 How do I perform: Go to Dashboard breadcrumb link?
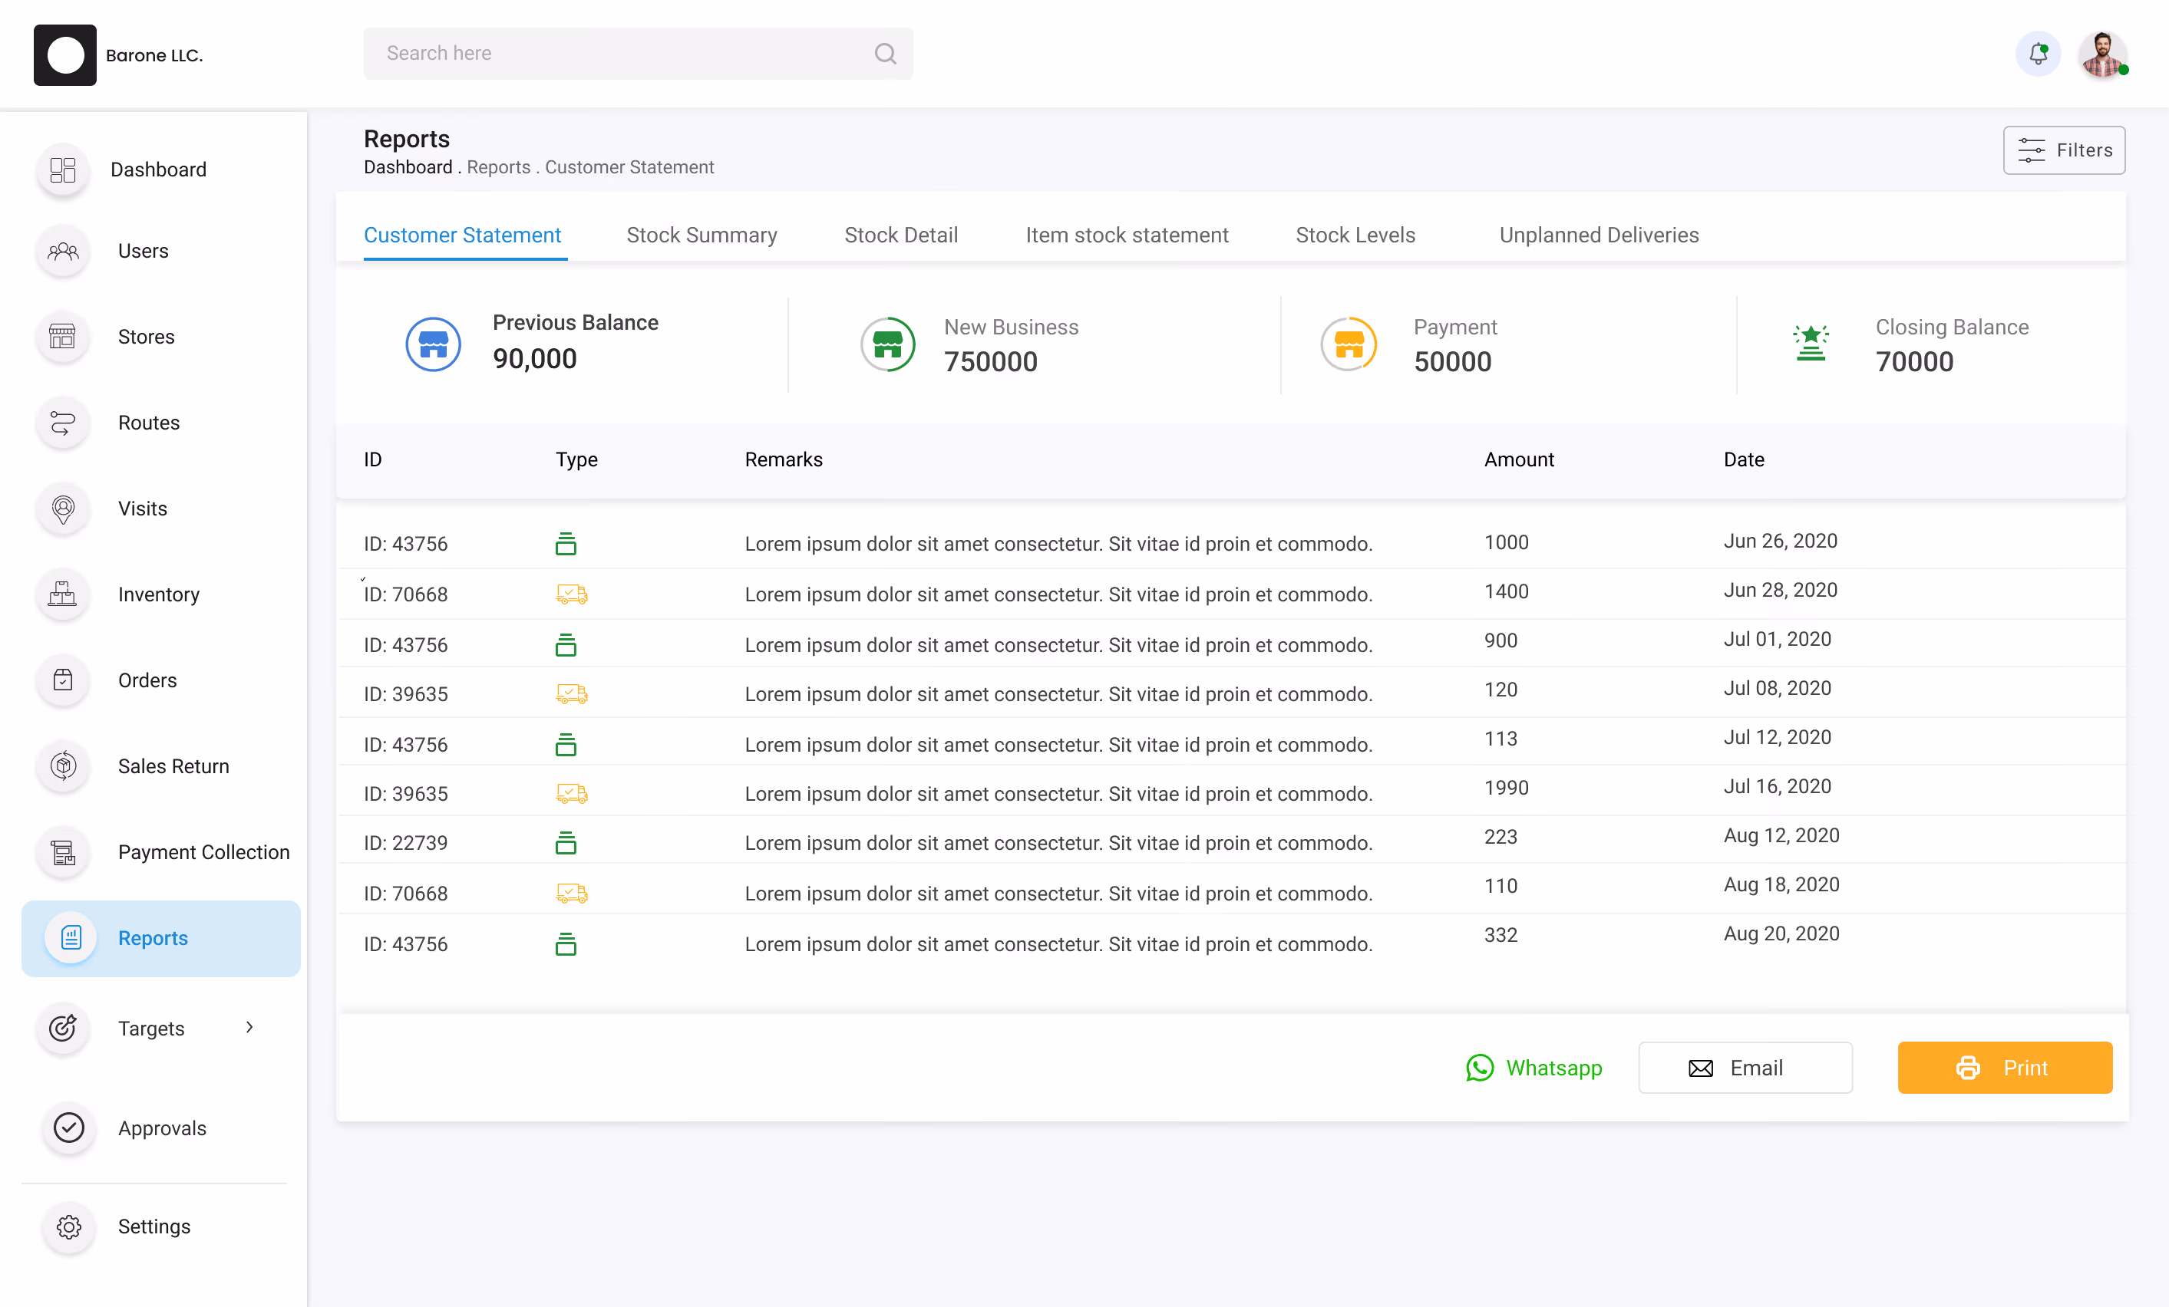(x=408, y=167)
